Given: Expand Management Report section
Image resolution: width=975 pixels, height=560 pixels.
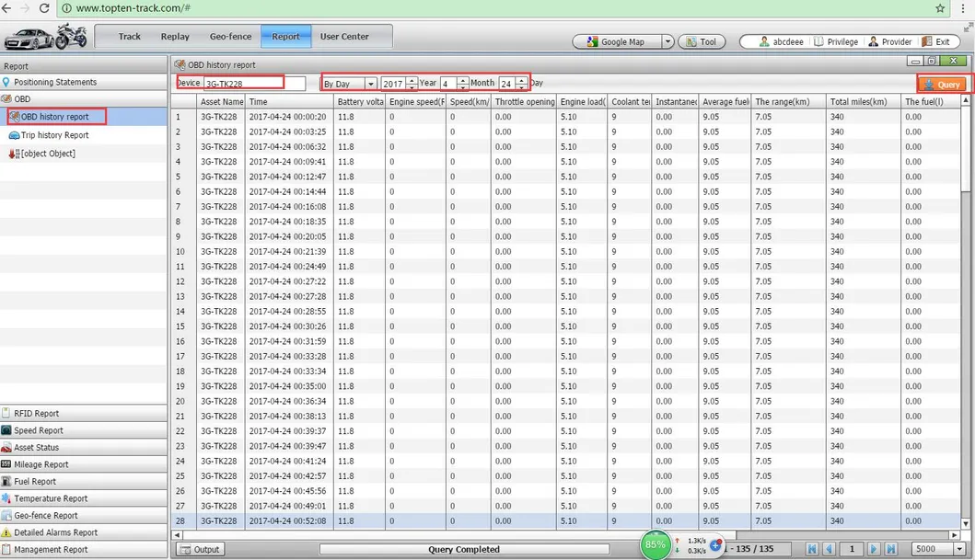Looking at the screenshot, I should pos(84,550).
